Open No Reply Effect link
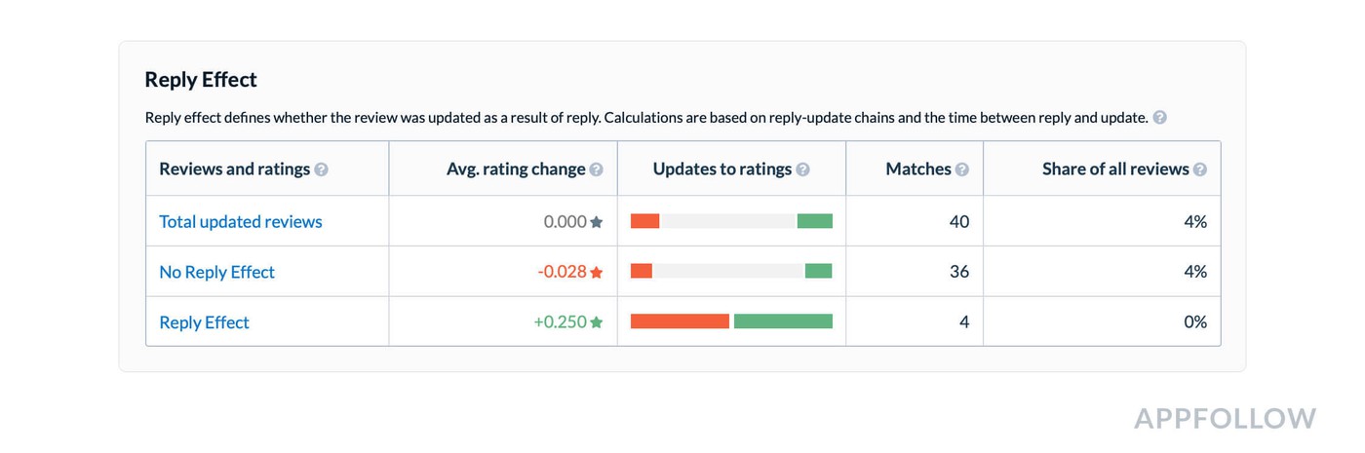Screen dimensions: 1365x453 click(217, 273)
